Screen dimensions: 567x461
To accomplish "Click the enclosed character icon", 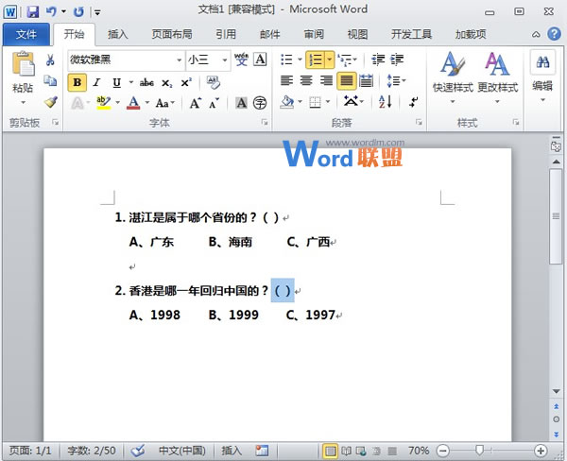I will coord(260,103).
